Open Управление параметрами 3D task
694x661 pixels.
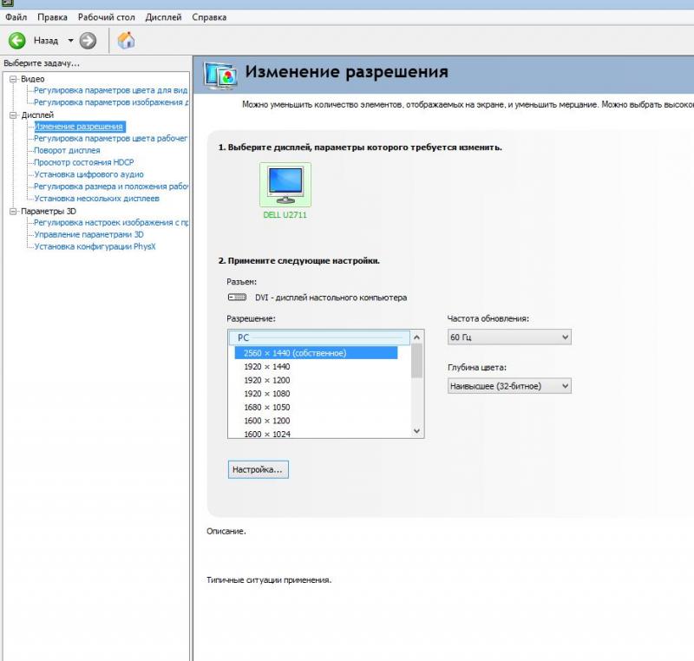(89, 234)
